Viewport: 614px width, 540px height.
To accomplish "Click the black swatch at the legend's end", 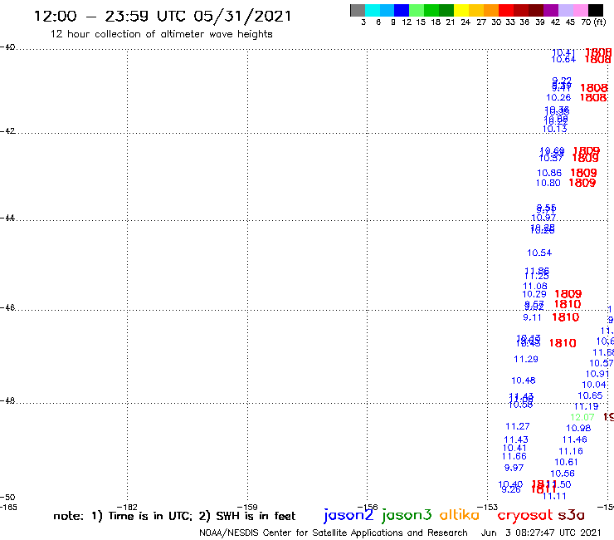I will 596,10.
